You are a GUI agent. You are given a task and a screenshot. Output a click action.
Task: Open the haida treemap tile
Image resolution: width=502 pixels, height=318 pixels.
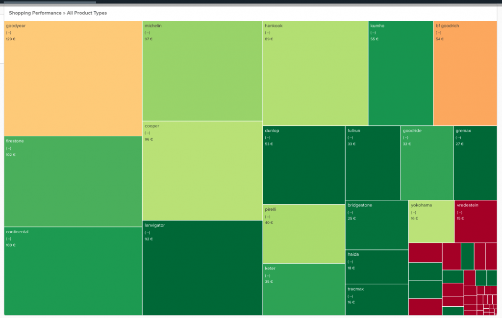pos(377,267)
